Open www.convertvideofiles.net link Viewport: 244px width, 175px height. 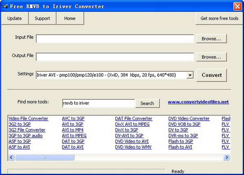pos(198,102)
